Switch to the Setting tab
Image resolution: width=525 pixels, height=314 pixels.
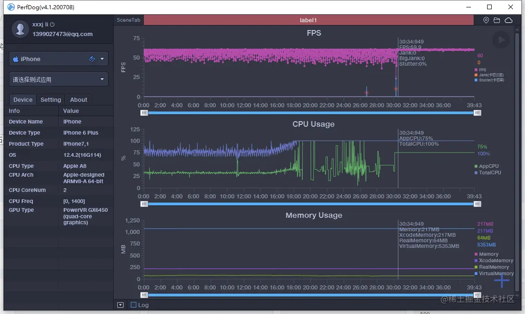50,99
